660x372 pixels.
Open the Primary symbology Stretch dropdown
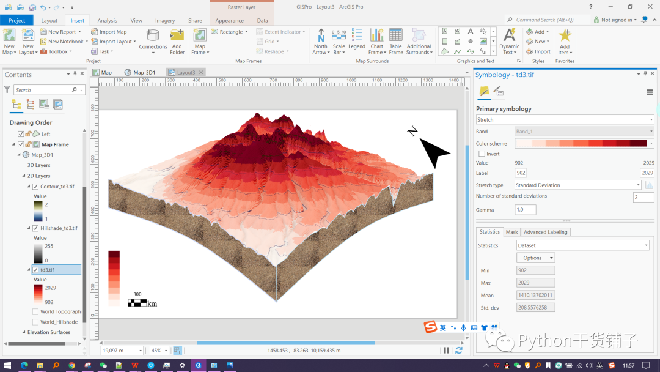tap(565, 120)
